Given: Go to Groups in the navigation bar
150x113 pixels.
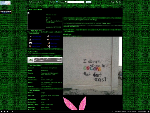Looking at the screenshot, I should 86,5.
